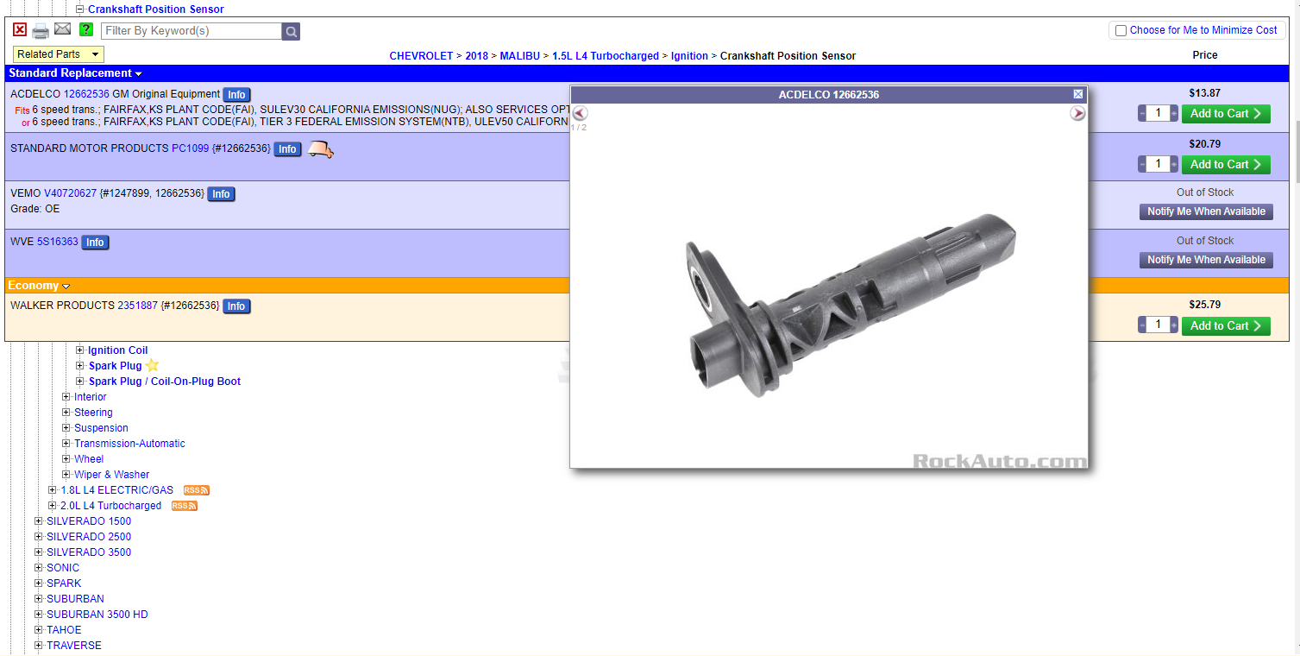
Task: Add the $25.79 Walker Products sensor to cart
Action: (x=1226, y=325)
